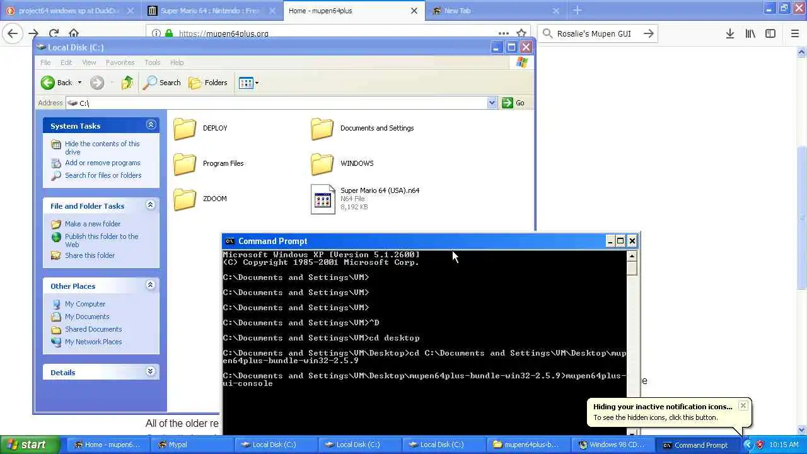This screenshot has width=807, height=454.
Task: Switch to the Super Mario 64 Nintendo tab
Action: click(212, 11)
